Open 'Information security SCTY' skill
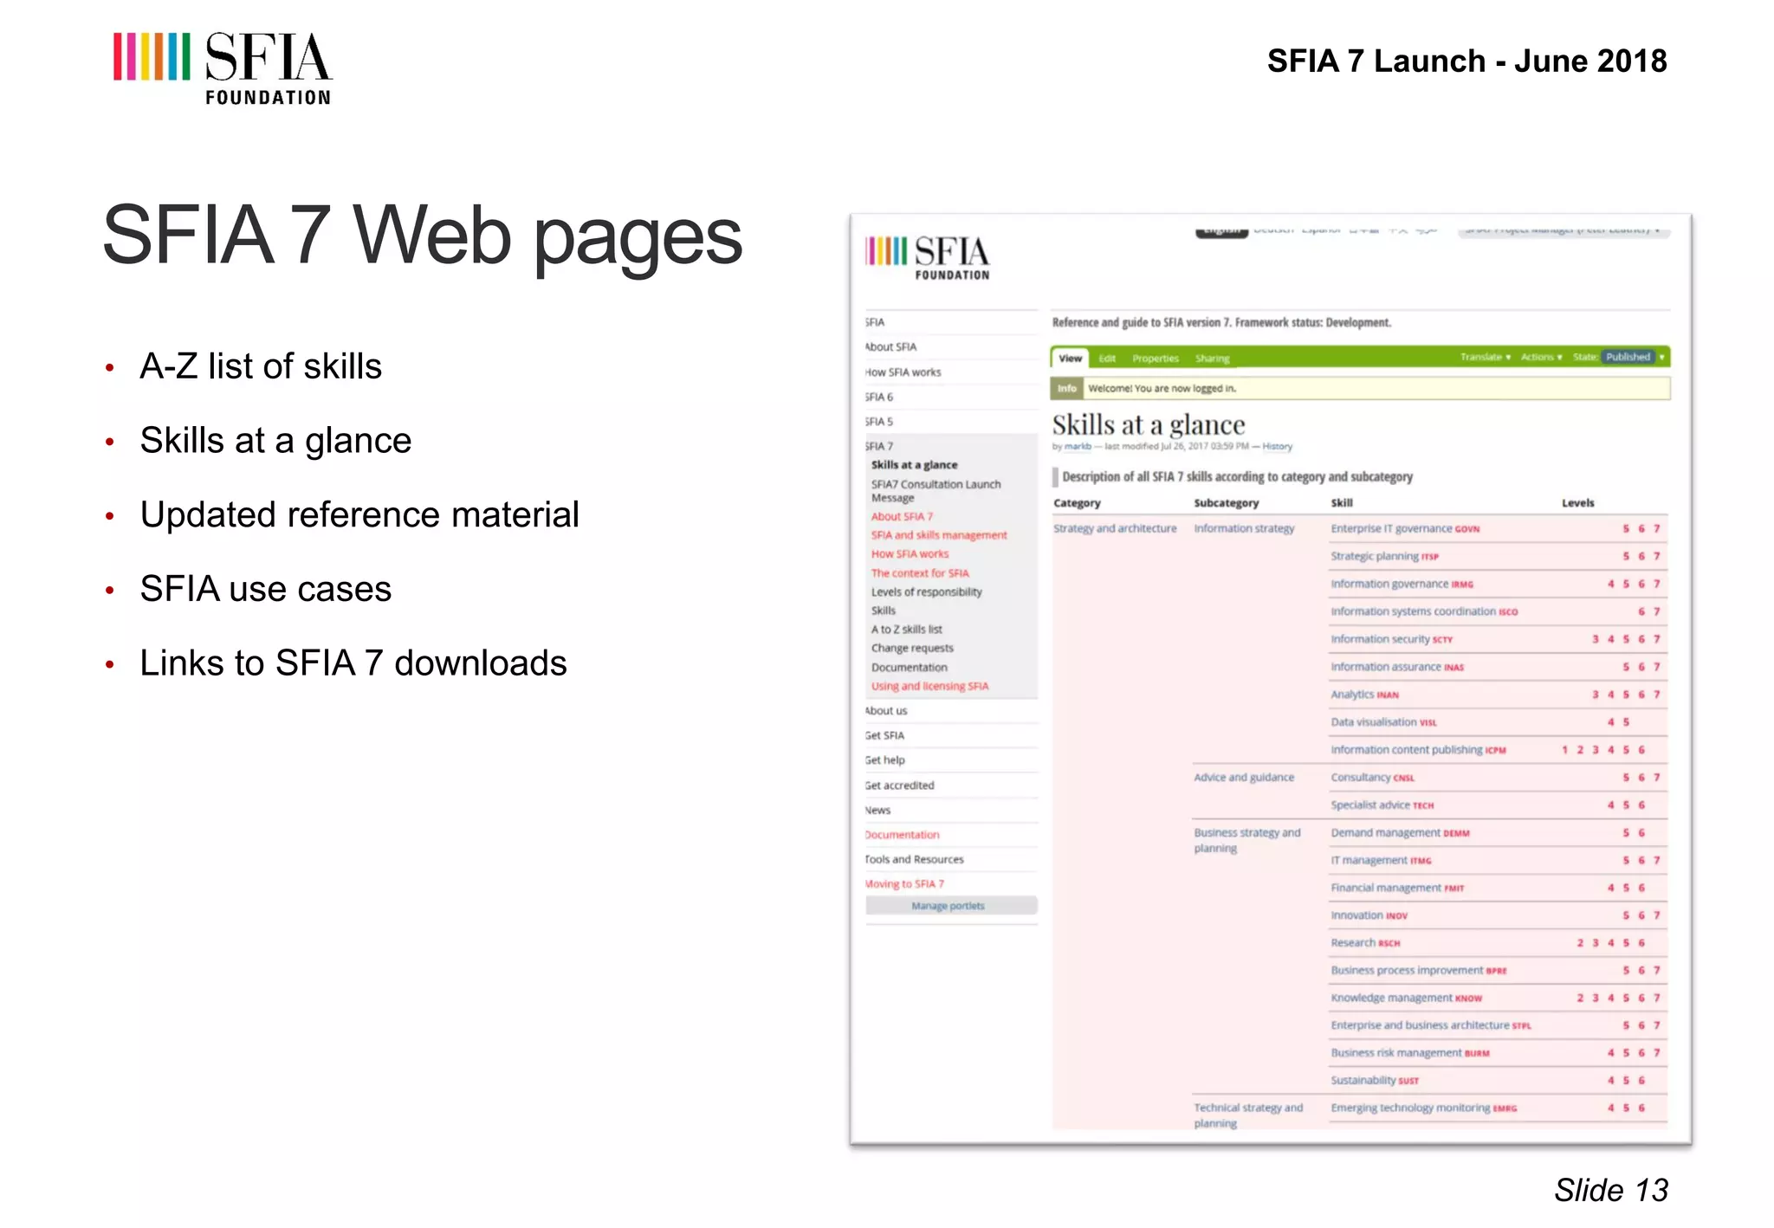 (1391, 640)
